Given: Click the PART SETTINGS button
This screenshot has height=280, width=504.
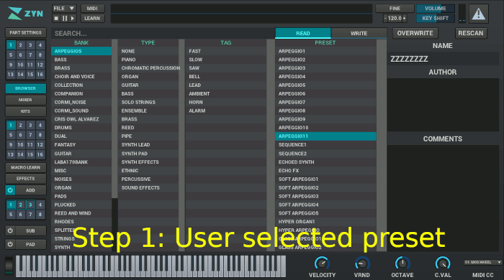Looking at the screenshot, I should pyautogui.click(x=26, y=33).
